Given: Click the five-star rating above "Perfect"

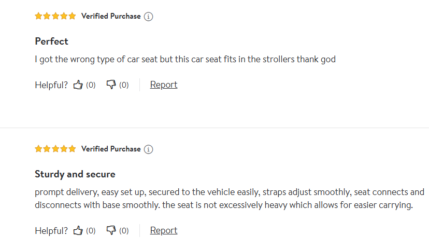Looking at the screenshot, I should point(55,16).
